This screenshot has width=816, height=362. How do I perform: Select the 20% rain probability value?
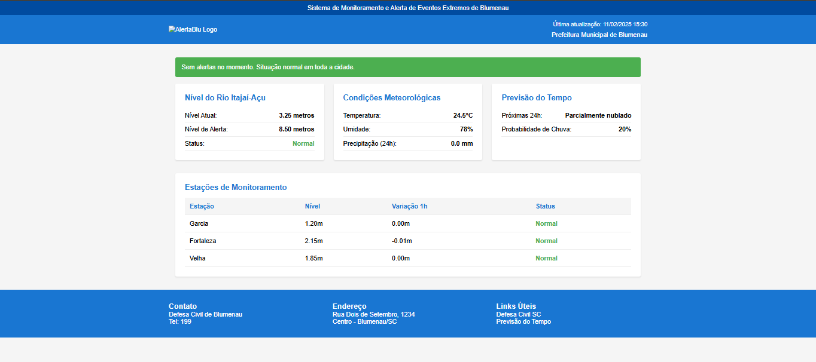(x=625, y=129)
